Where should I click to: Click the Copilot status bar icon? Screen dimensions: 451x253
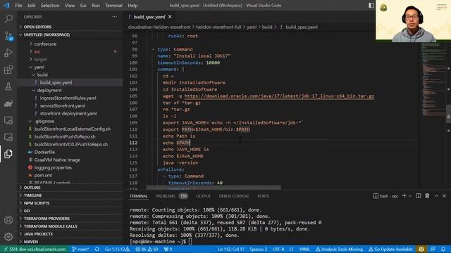tap(421, 249)
